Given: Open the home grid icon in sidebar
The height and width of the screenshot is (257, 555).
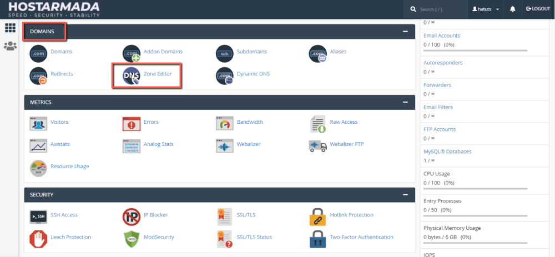Looking at the screenshot, I should (10, 28).
